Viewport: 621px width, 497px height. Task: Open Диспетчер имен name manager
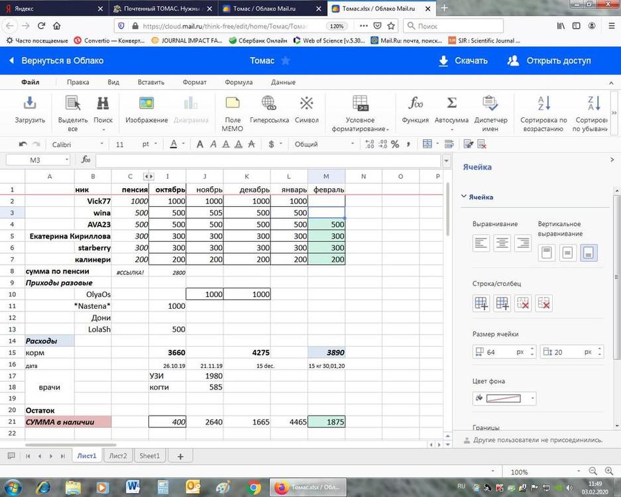coord(490,103)
